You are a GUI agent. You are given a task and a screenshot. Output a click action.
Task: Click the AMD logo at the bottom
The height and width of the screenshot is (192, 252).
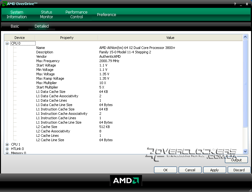click(126, 181)
